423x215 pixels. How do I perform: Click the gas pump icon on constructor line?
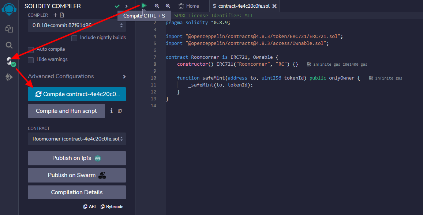click(x=309, y=64)
